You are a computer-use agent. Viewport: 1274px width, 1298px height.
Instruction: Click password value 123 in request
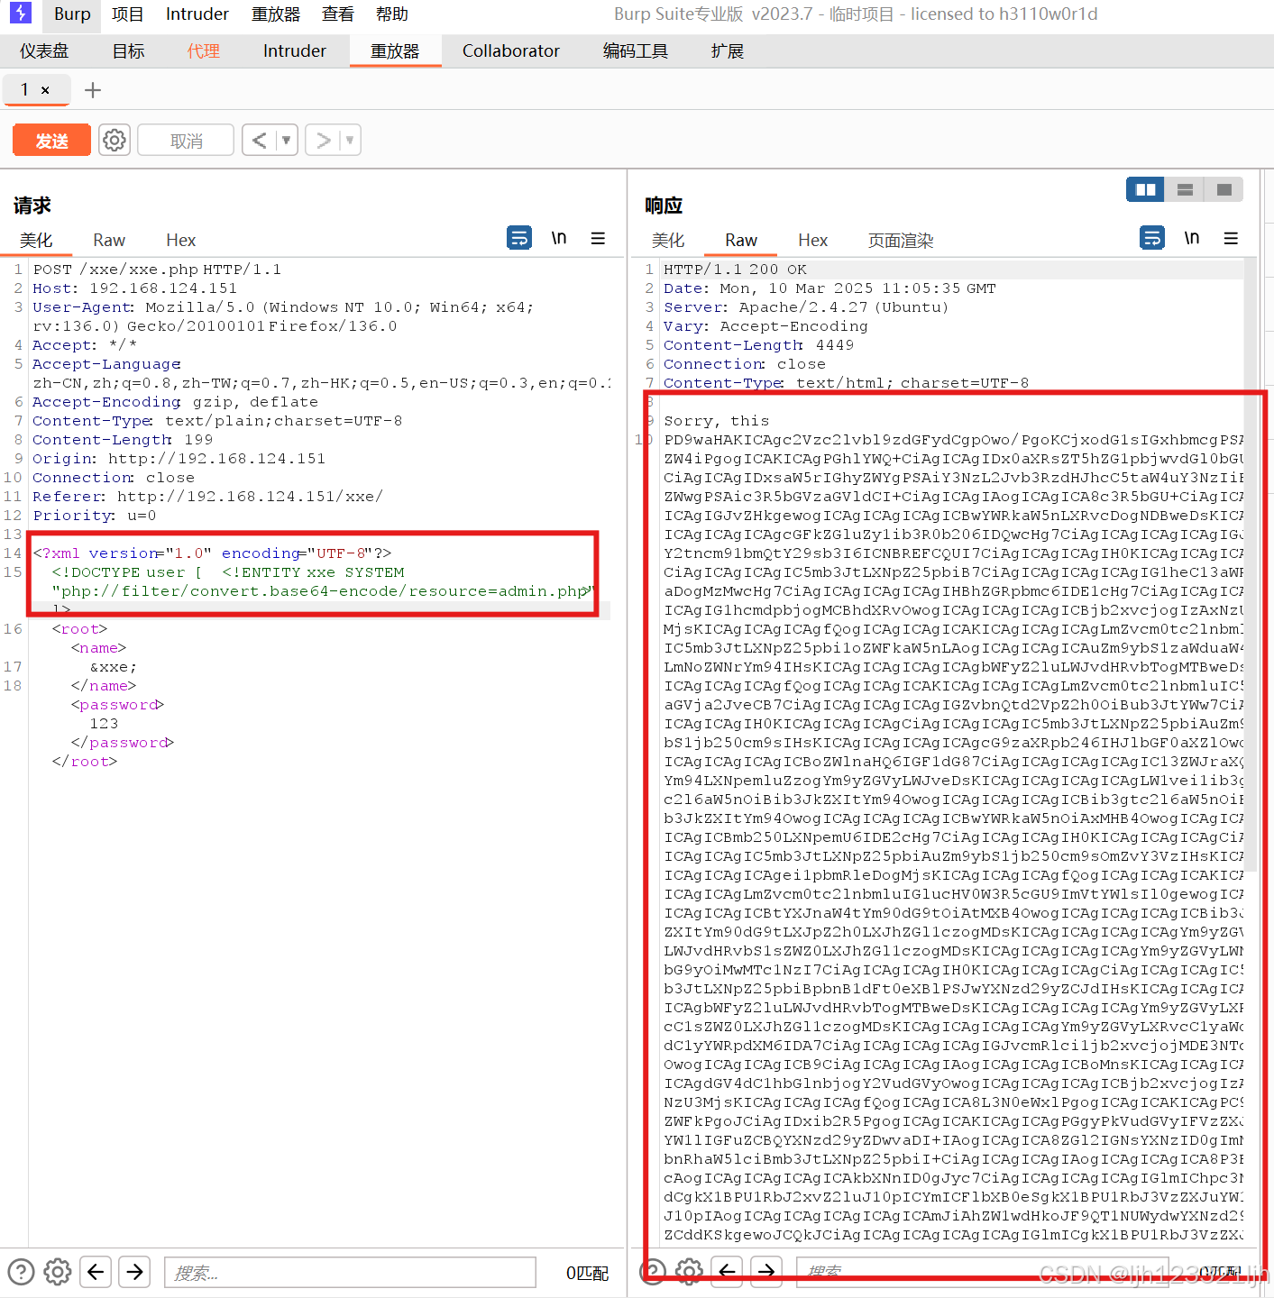click(x=104, y=723)
